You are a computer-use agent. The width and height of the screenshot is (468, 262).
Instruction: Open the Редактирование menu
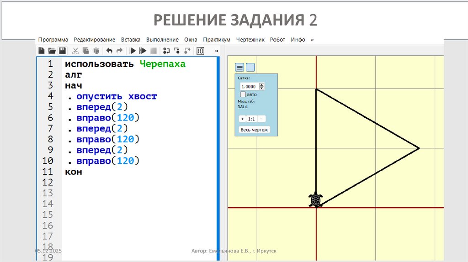[x=95, y=40]
